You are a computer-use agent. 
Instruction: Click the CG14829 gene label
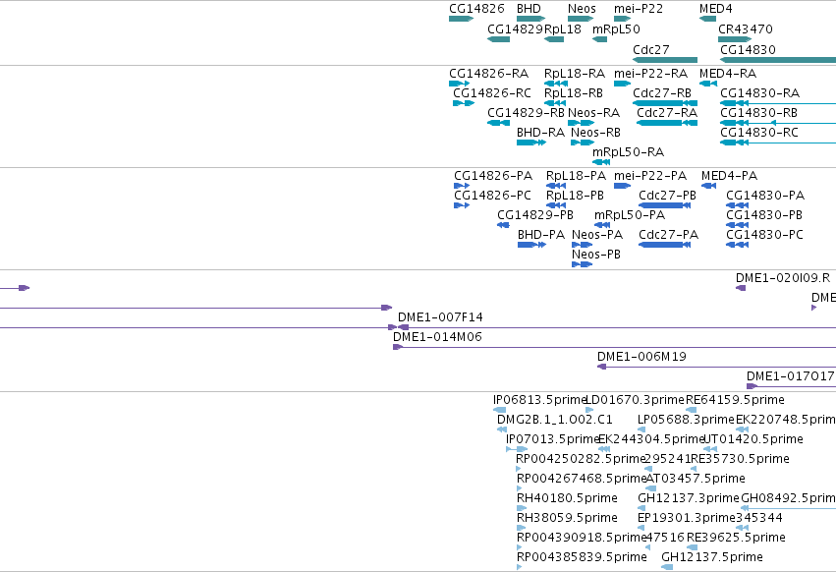pyautogui.click(x=515, y=29)
